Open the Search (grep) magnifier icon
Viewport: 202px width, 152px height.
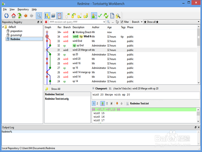[118, 16]
